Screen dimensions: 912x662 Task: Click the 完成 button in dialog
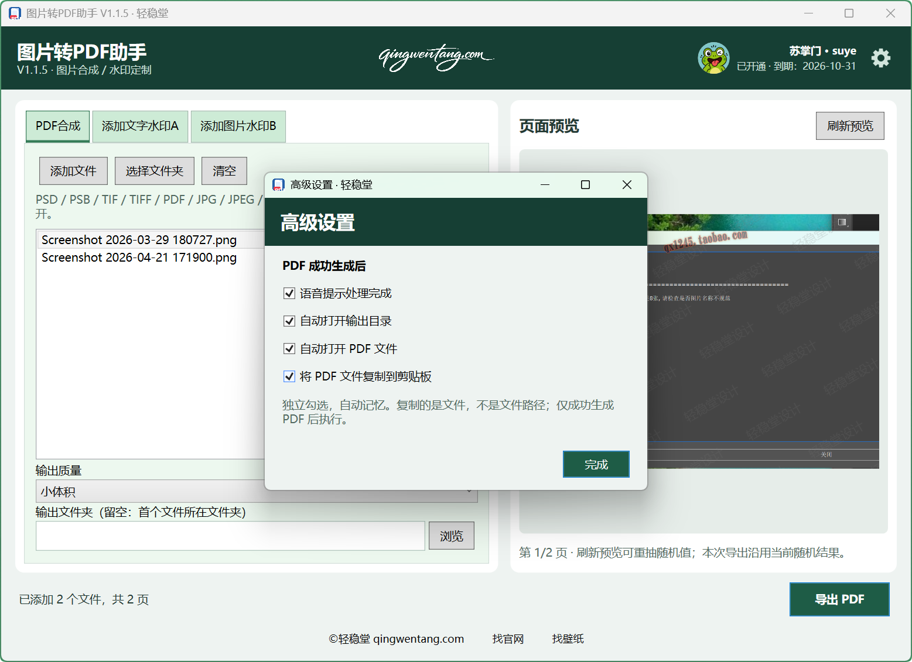click(x=596, y=464)
